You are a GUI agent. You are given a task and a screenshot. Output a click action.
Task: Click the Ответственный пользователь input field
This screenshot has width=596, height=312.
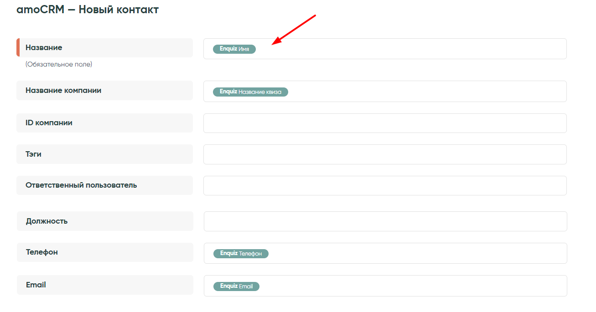pyautogui.click(x=385, y=186)
